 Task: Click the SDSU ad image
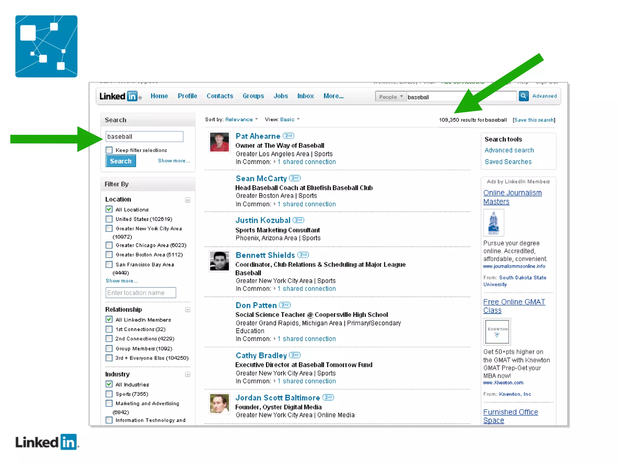point(494,223)
